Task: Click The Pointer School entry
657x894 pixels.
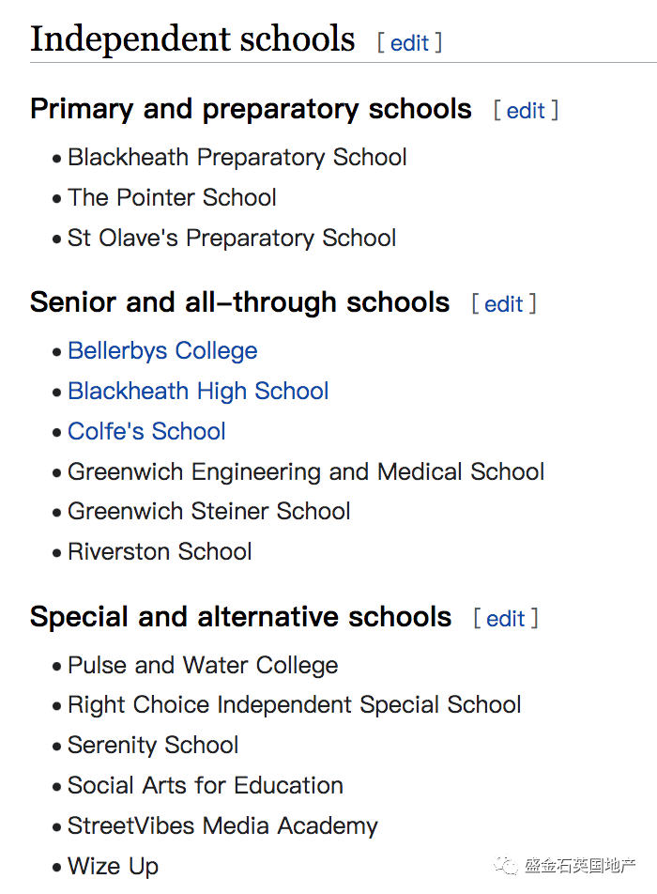Action: click(x=172, y=198)
